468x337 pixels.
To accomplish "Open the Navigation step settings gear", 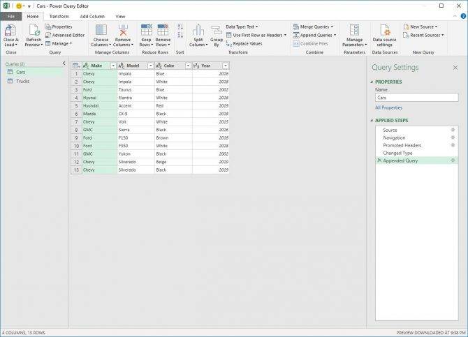I will coord(453,137).
